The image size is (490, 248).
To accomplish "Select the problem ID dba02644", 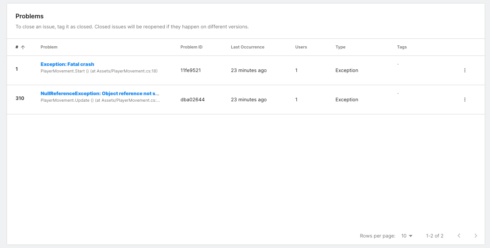I will pyautogui.click(x=192, y=100).
